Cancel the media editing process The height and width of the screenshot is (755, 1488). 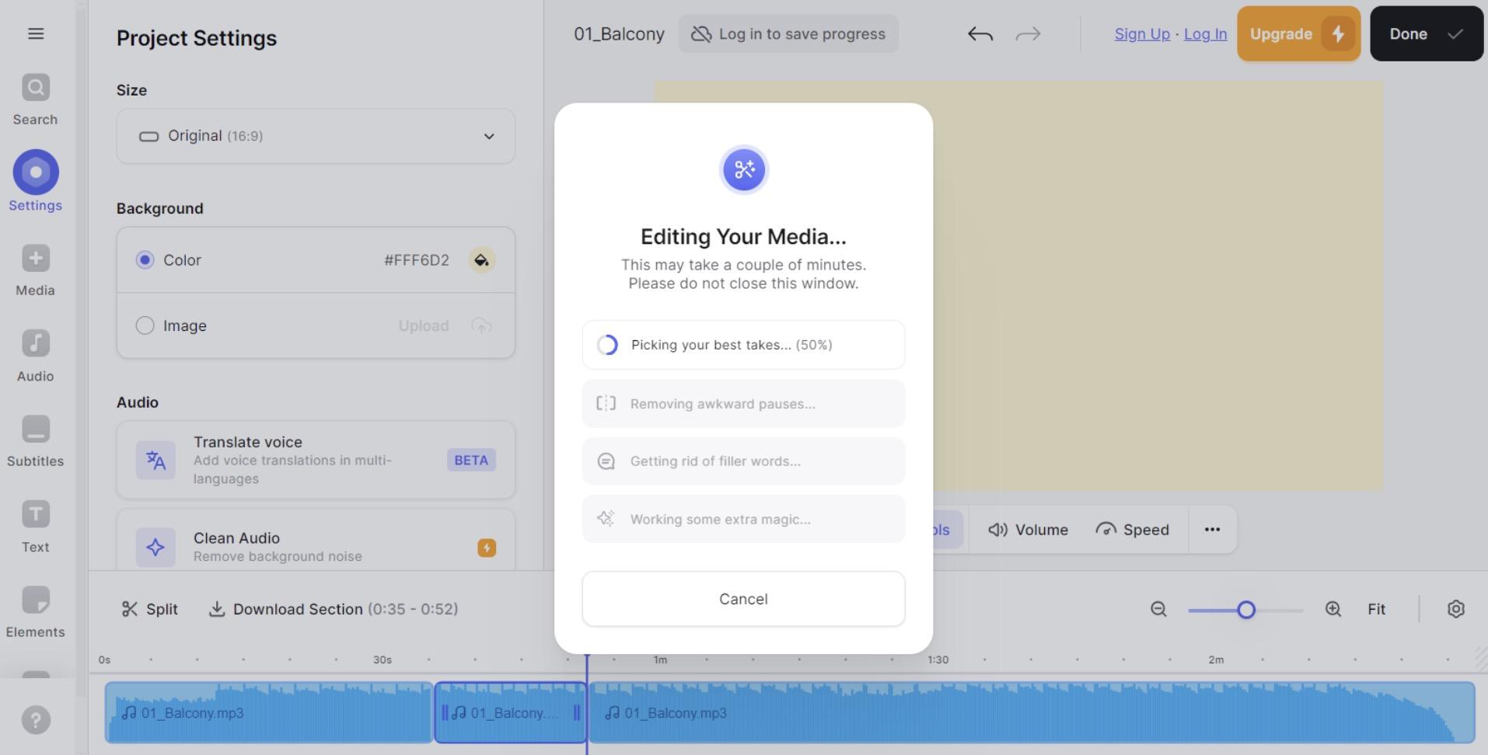coord(743,599)
